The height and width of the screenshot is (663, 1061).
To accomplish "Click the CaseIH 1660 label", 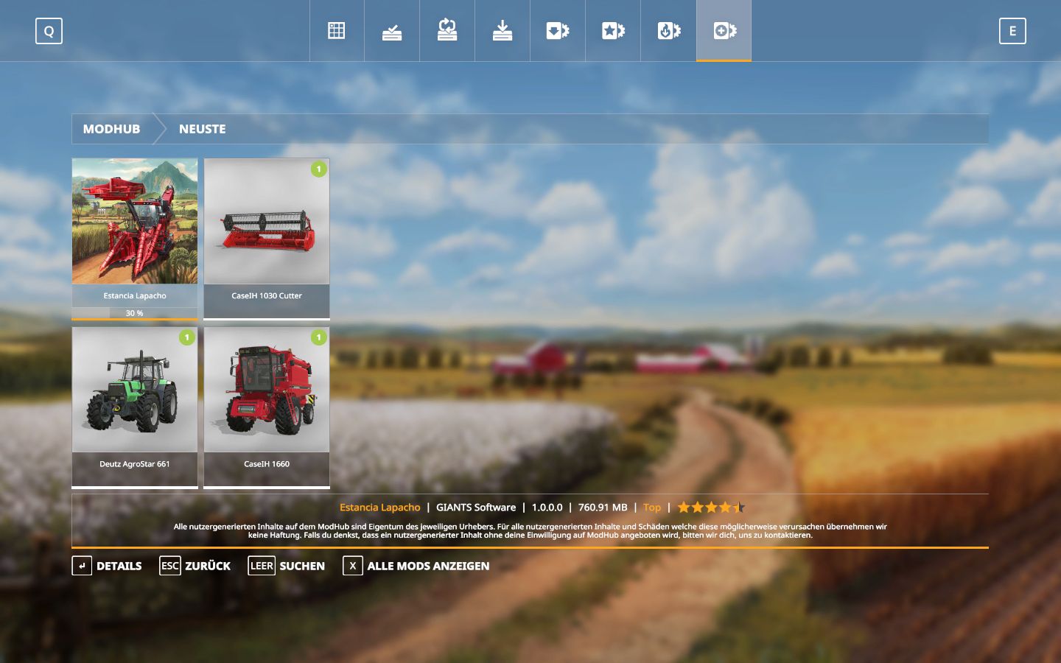I will pos(267,464).
